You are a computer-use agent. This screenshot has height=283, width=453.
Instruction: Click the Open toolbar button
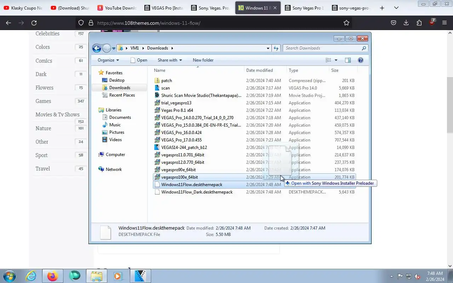point(139,60)
